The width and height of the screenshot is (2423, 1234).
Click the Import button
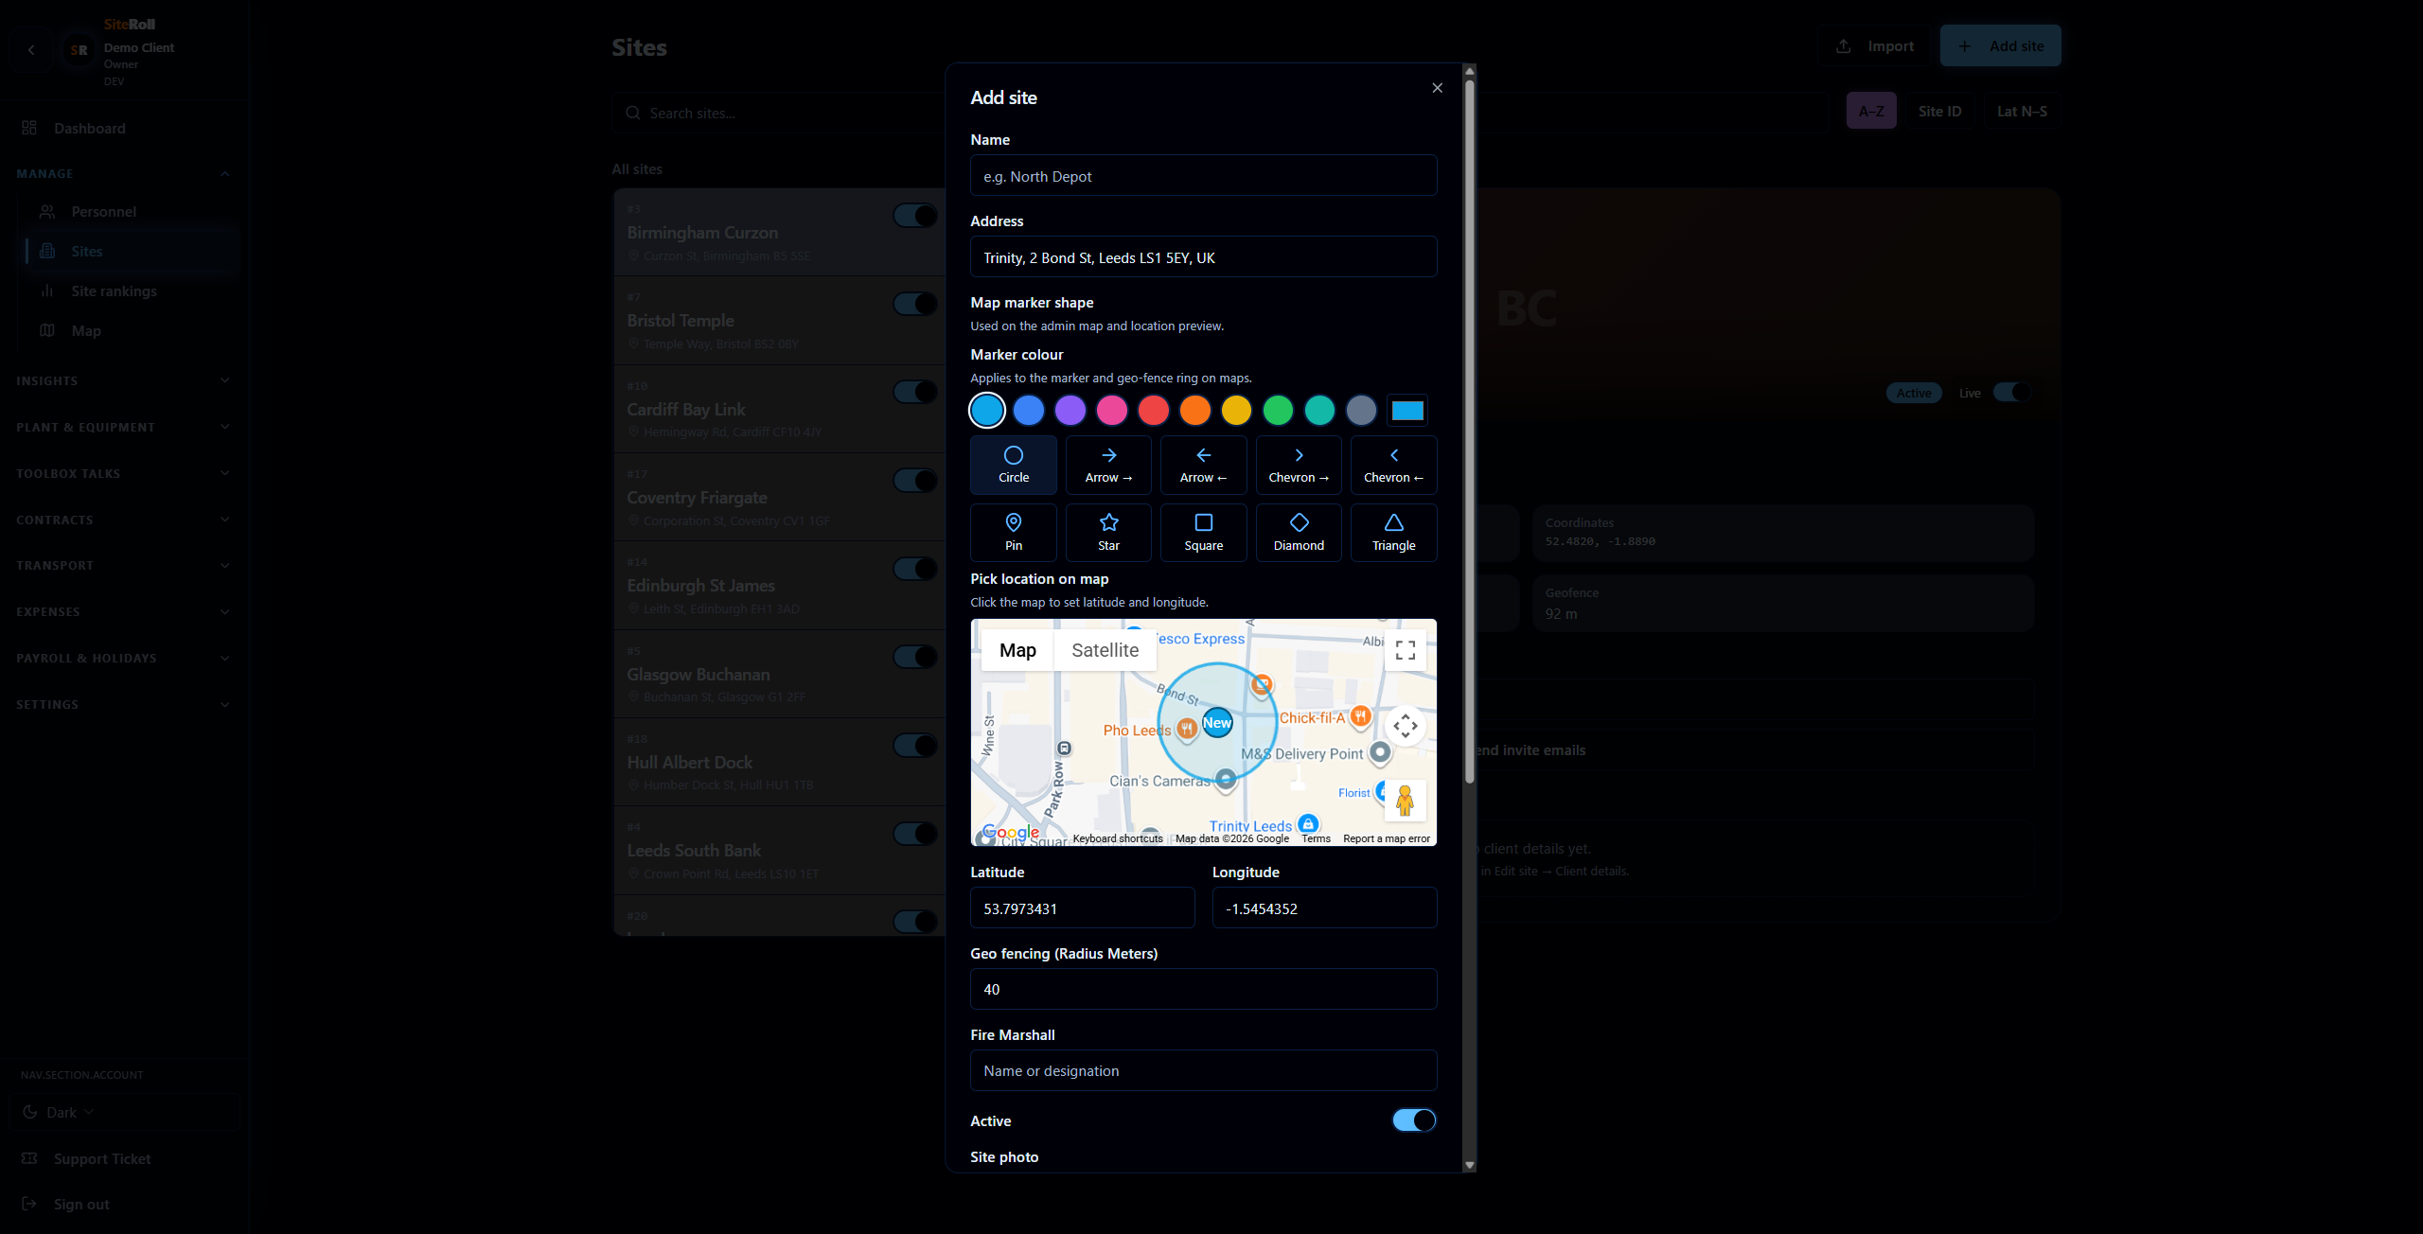click(1874, 45)
